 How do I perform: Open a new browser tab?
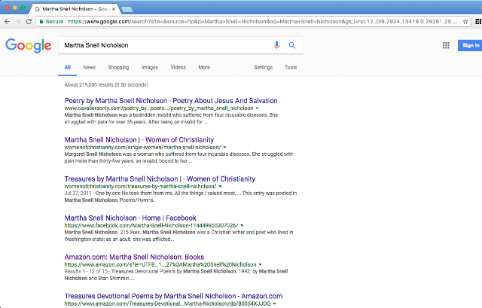(127, 9)
